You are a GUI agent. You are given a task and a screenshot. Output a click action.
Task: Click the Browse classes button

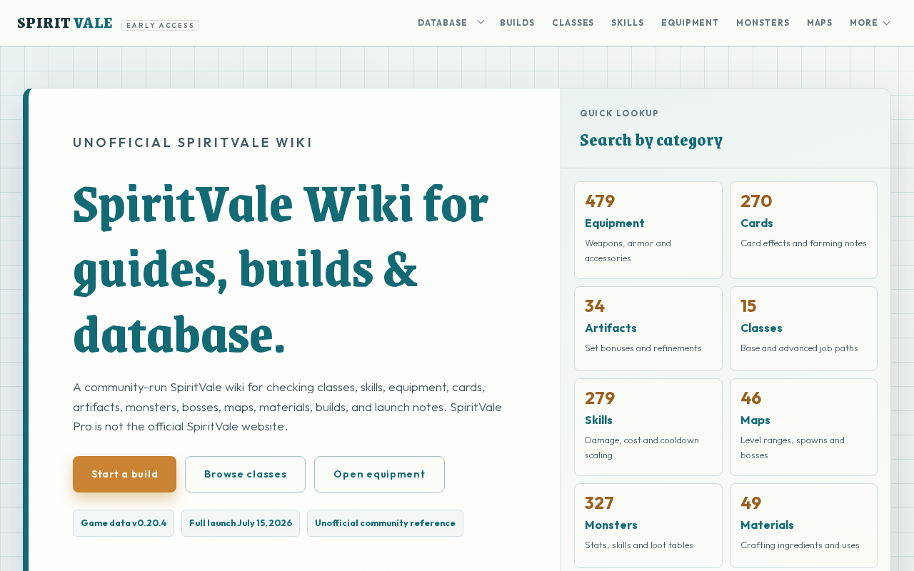tap(245, 474)
